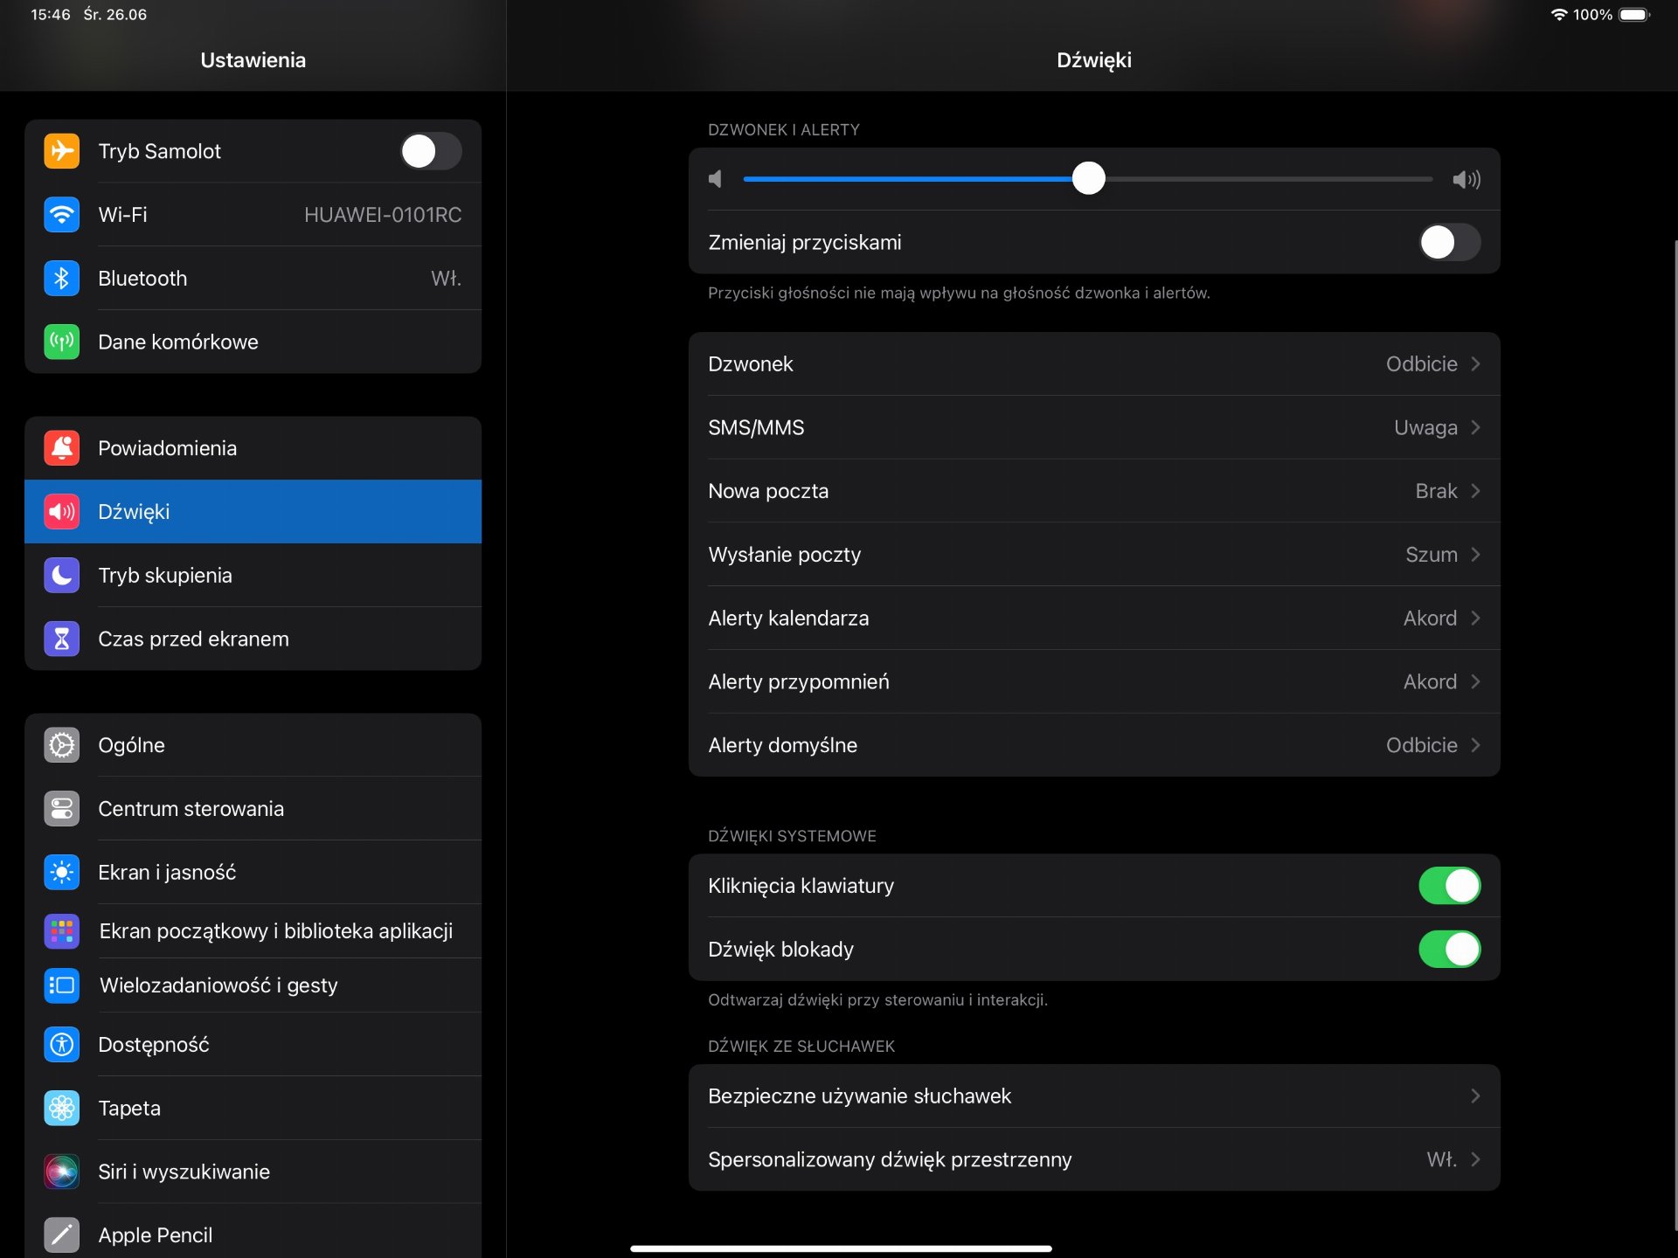Image resolution: width=1678 pixels, height=1258 pixels.
Task: Tap the Centrum sterowania switches icon
Action: (61, 809)
